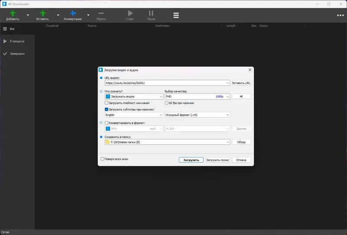
Task: Click the Вставить paste icon
Action: (43, 13)
